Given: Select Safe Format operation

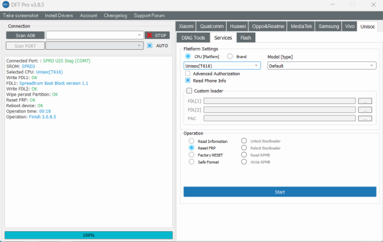Looking at the screenshot, I should click(x=191, y=162).
